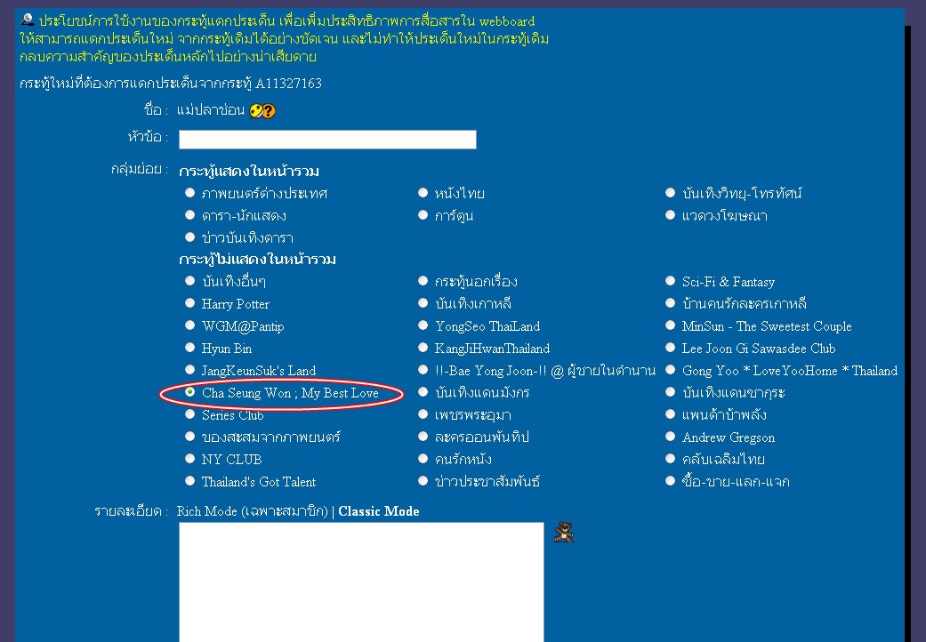Select Gong Yoo * LoveYooHome * Thailand option

click(671, 370)
